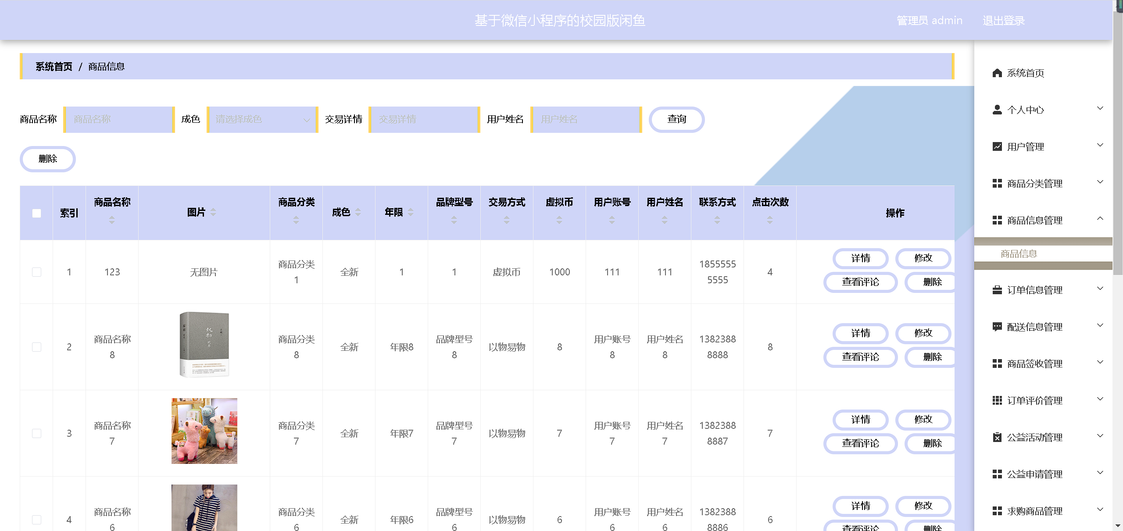This screenshot has height=531, width=1123.
Task: Check the checkbox for row 商品名称8
Action: (x=37, y=347)
